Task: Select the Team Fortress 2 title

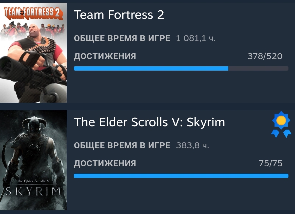Action: coord(119,15)
